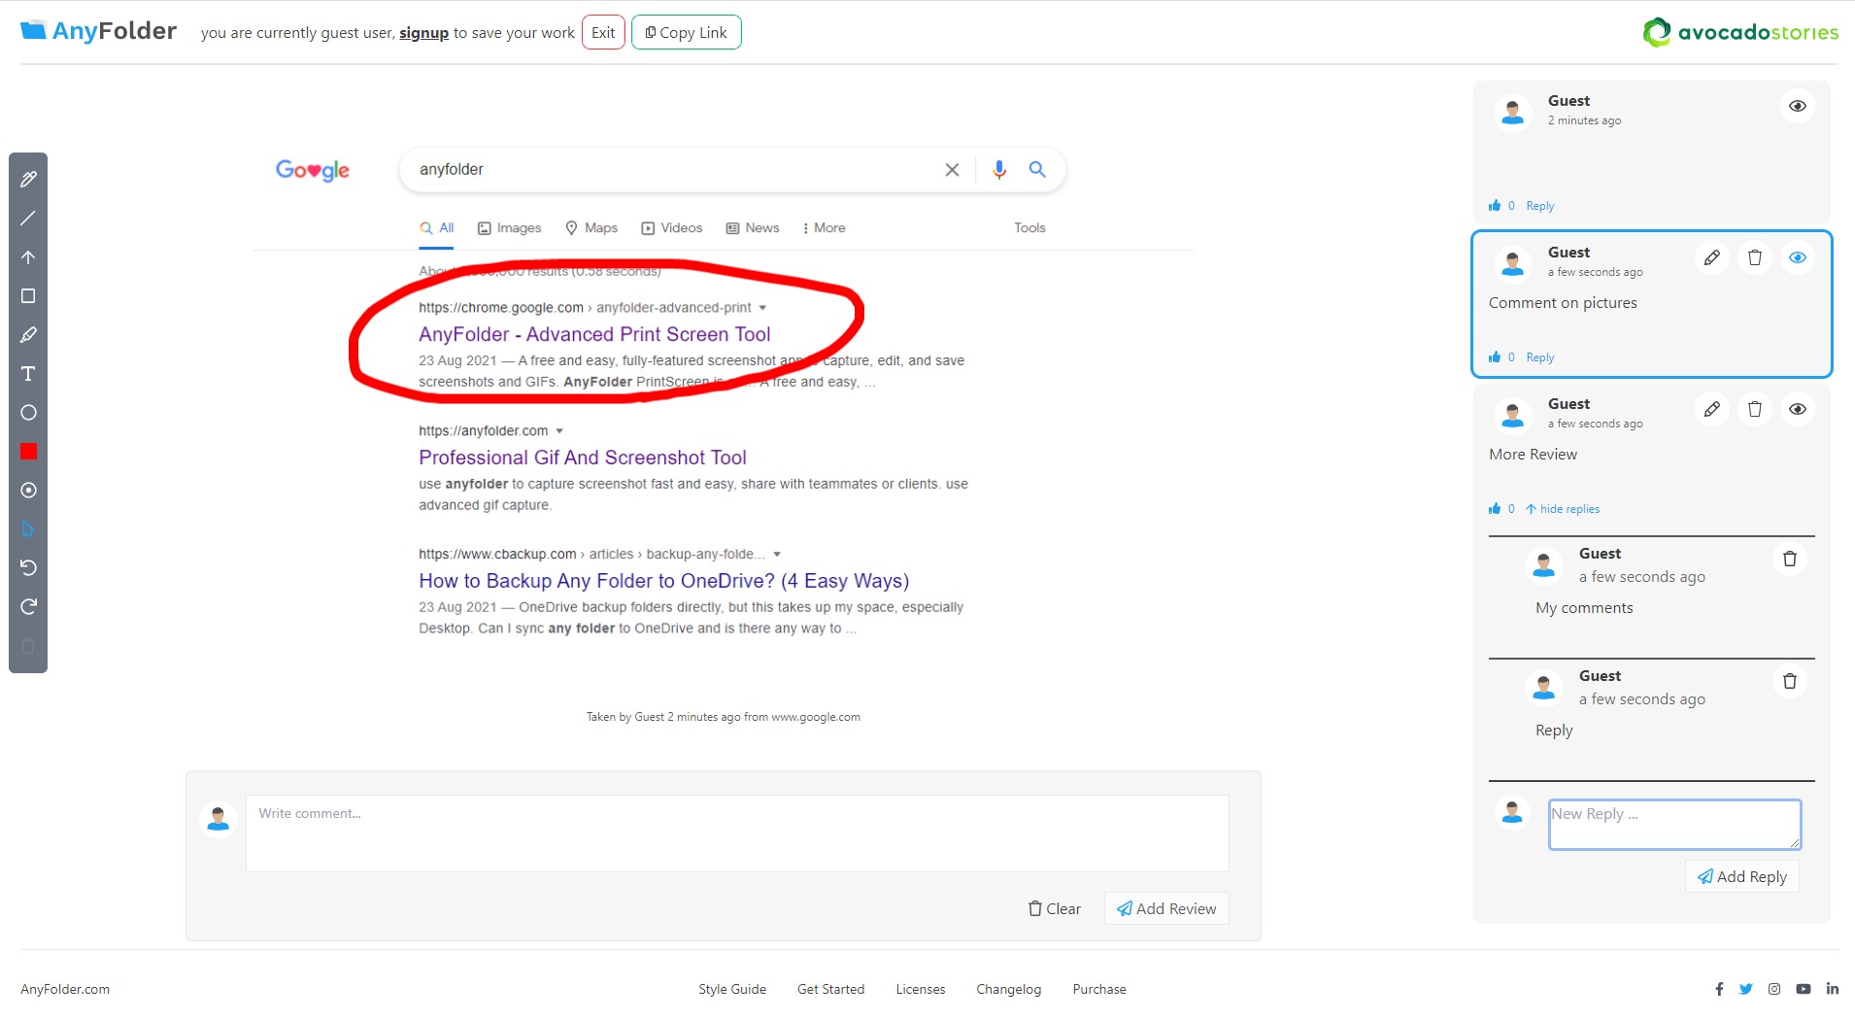This screenshot has width=1855, height=1020.
Task: Redo the annotation
Action: [x=28, y=607]
